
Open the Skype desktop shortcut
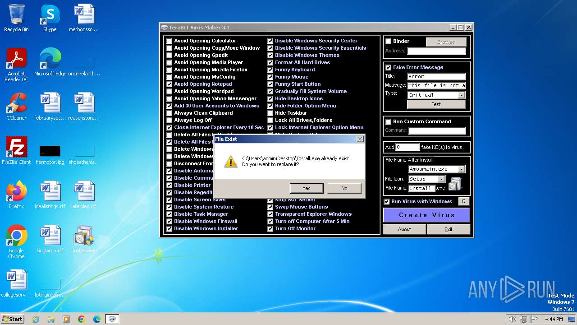pyautogui.click(x=50, y=18)
